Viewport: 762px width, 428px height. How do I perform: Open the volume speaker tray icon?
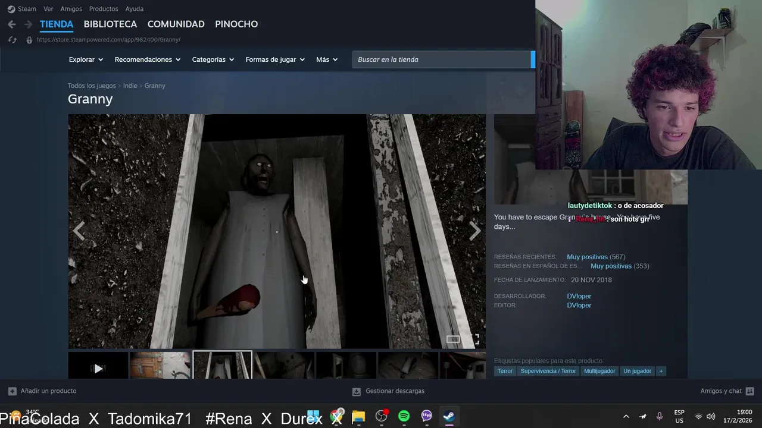711,417
